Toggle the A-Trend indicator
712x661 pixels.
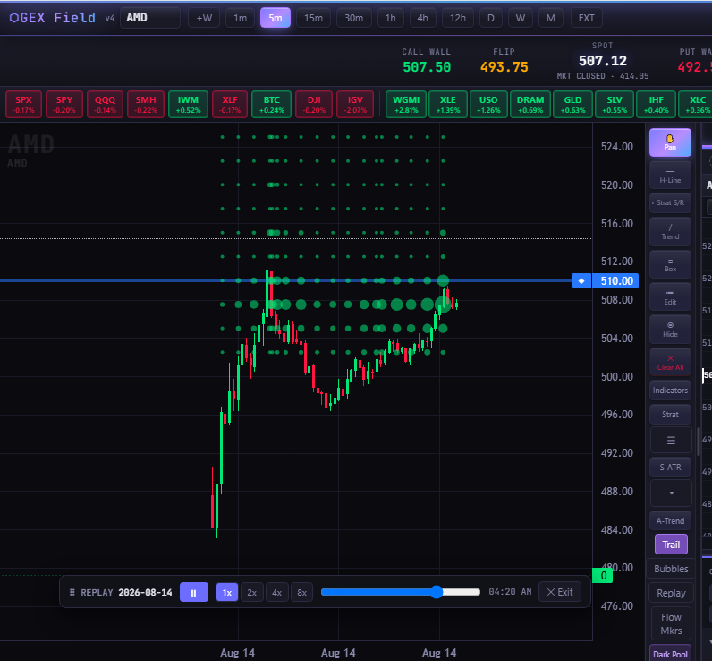tap(670, 520)
